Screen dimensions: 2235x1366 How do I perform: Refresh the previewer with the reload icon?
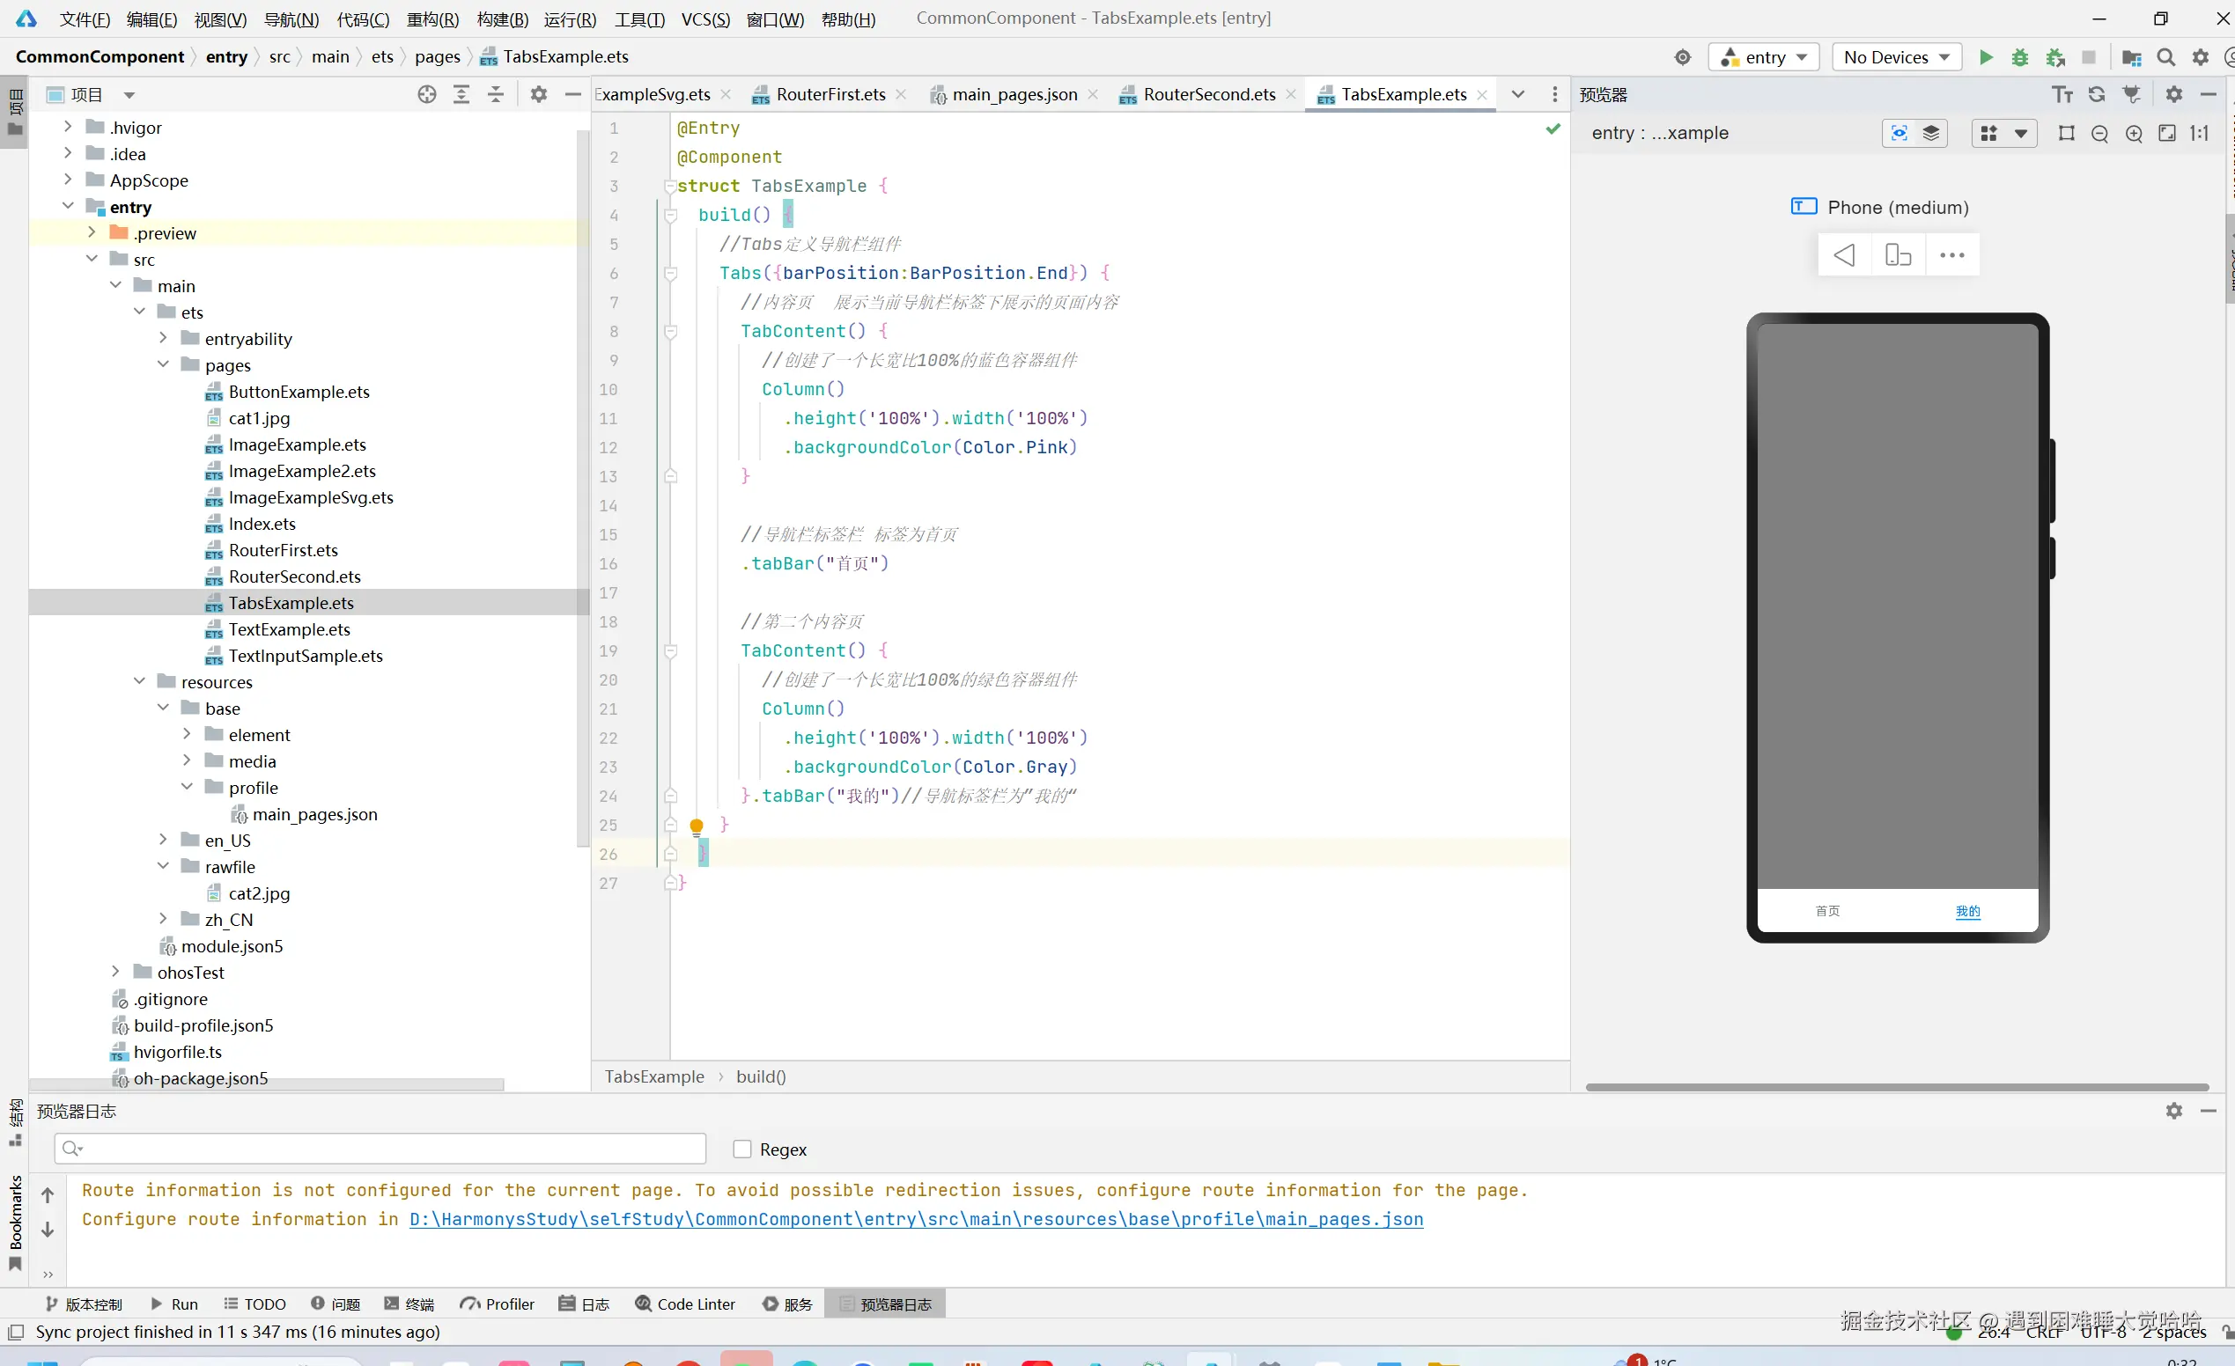pyautogui.click(x=2096, y=94)
